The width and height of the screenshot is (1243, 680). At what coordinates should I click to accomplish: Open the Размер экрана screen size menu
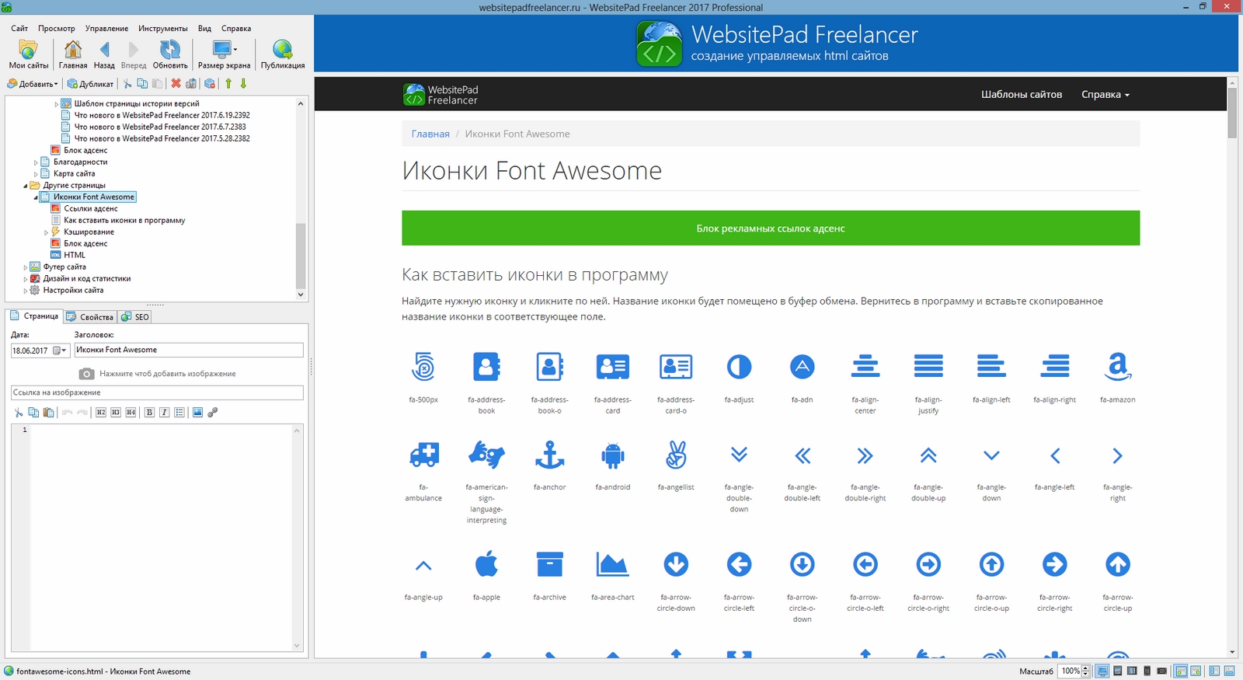pos(224,54)
